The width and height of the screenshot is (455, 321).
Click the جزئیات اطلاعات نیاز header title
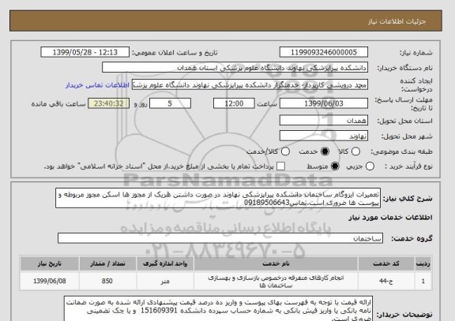(397, 22)
